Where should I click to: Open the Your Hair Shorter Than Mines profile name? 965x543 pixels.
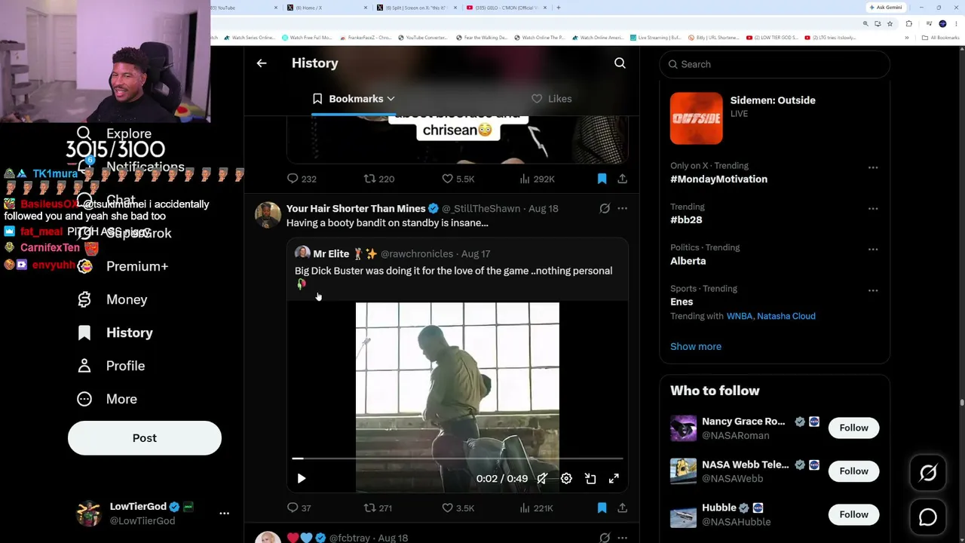356,208
